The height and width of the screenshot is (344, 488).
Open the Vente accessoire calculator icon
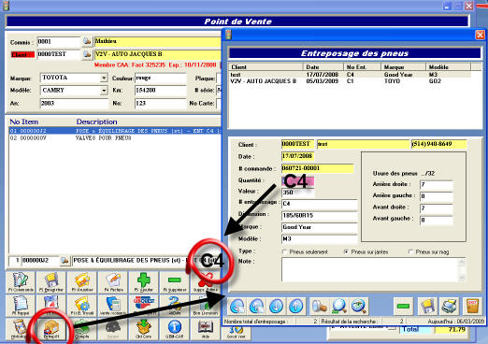click(x=113, y=305)
